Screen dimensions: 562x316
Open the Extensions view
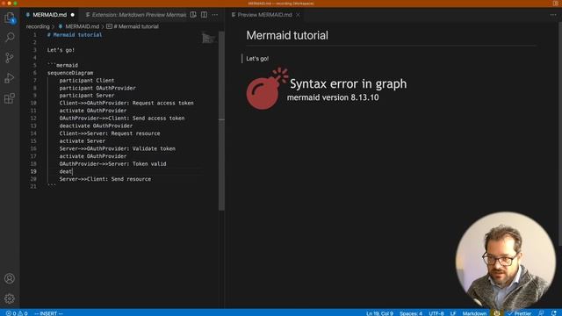(10, 98)
